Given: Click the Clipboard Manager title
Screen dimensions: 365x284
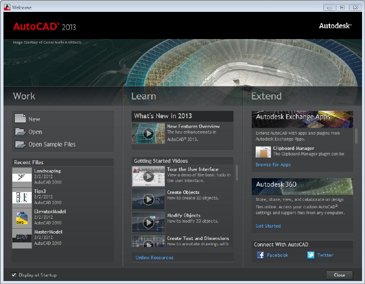Looking at the screenshot, I should [294, 148].
